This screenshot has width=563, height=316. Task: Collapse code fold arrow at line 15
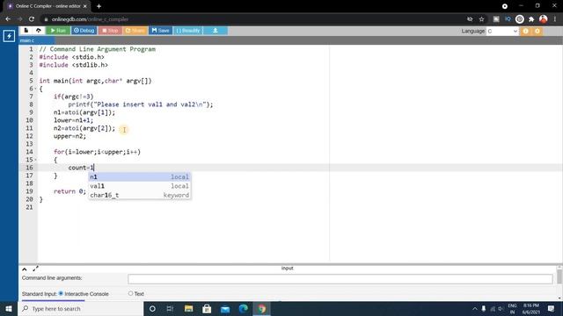35,160
